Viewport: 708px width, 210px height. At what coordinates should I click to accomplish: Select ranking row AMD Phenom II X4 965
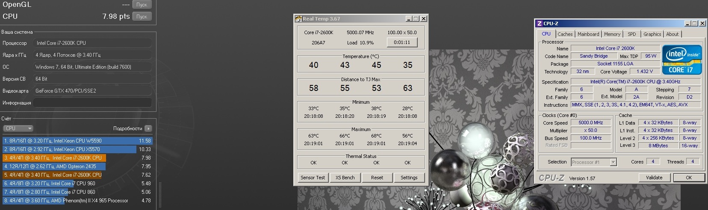[x=77, y=201]
